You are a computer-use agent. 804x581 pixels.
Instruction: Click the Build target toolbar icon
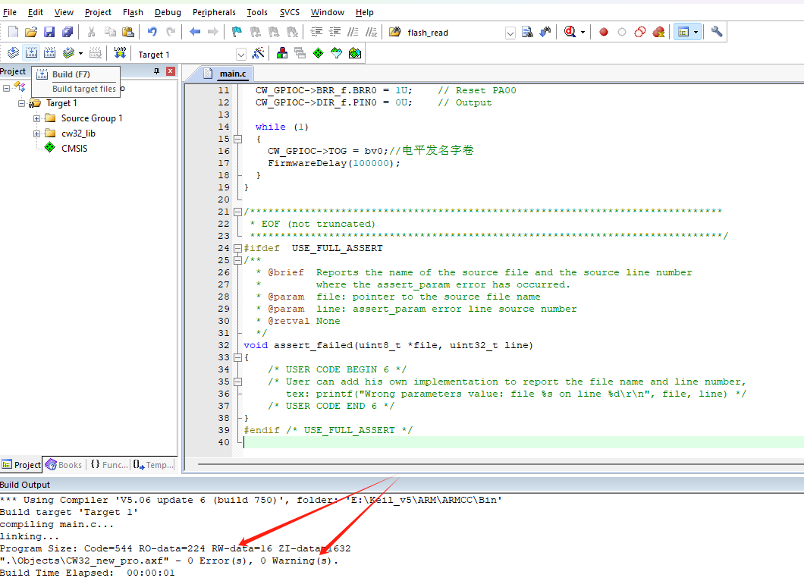coord(31,53)
